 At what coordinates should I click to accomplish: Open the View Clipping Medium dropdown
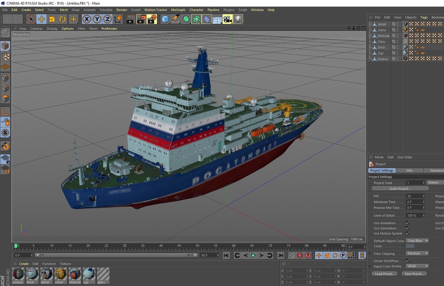[x=418, y=253]
